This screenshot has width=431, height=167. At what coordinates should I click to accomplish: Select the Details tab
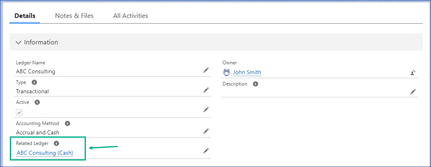(x=25, y=16)
